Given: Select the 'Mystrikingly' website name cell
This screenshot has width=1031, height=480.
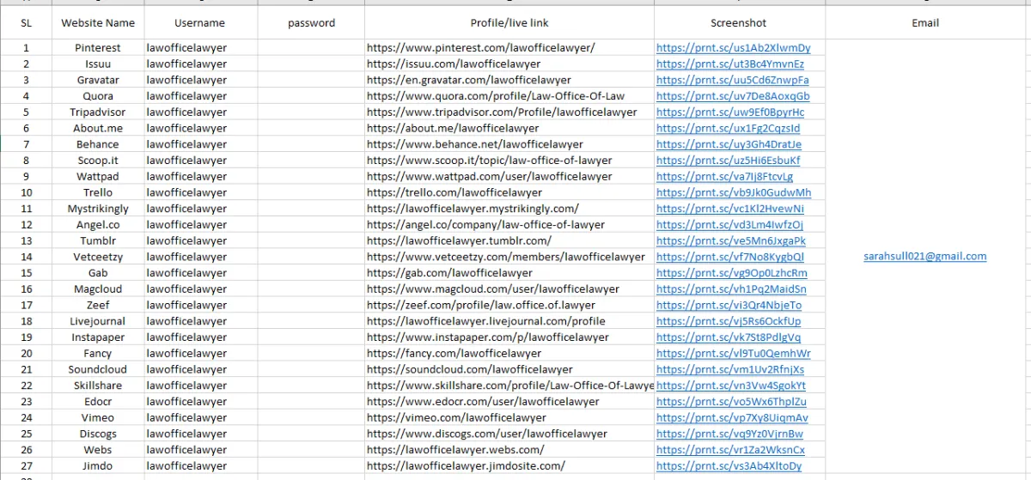Looking at the screenshot, I should click(98, 209).
